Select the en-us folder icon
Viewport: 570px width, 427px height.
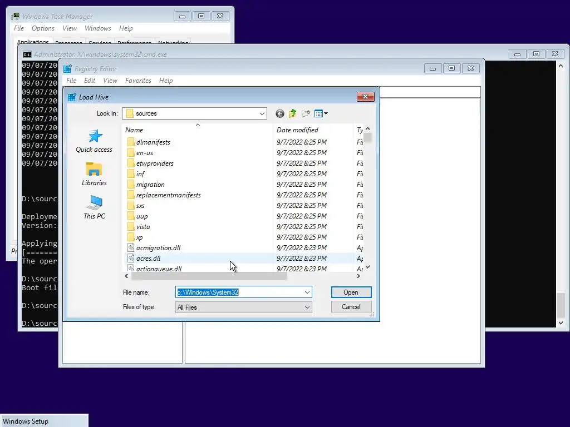click(131, 152)
